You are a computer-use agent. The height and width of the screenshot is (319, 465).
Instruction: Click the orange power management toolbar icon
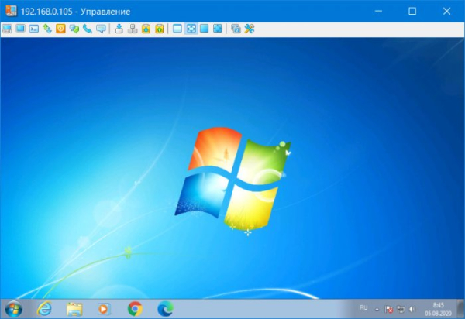click(x=60, y=29)
